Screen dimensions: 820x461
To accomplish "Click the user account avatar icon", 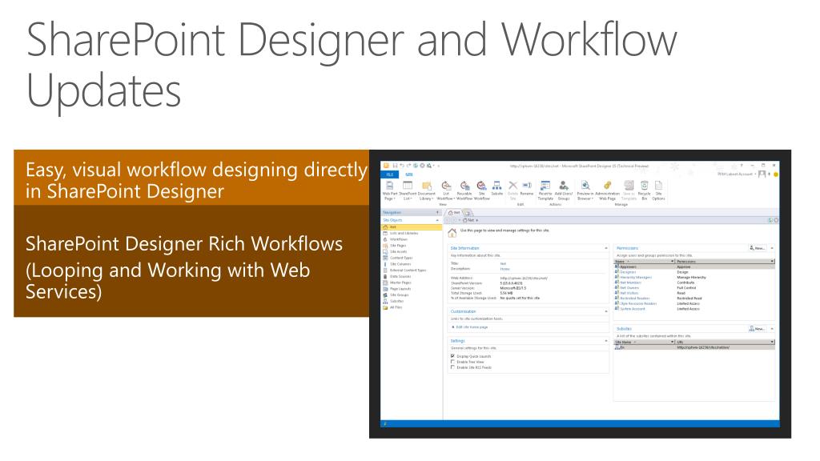I will [762, 174].
